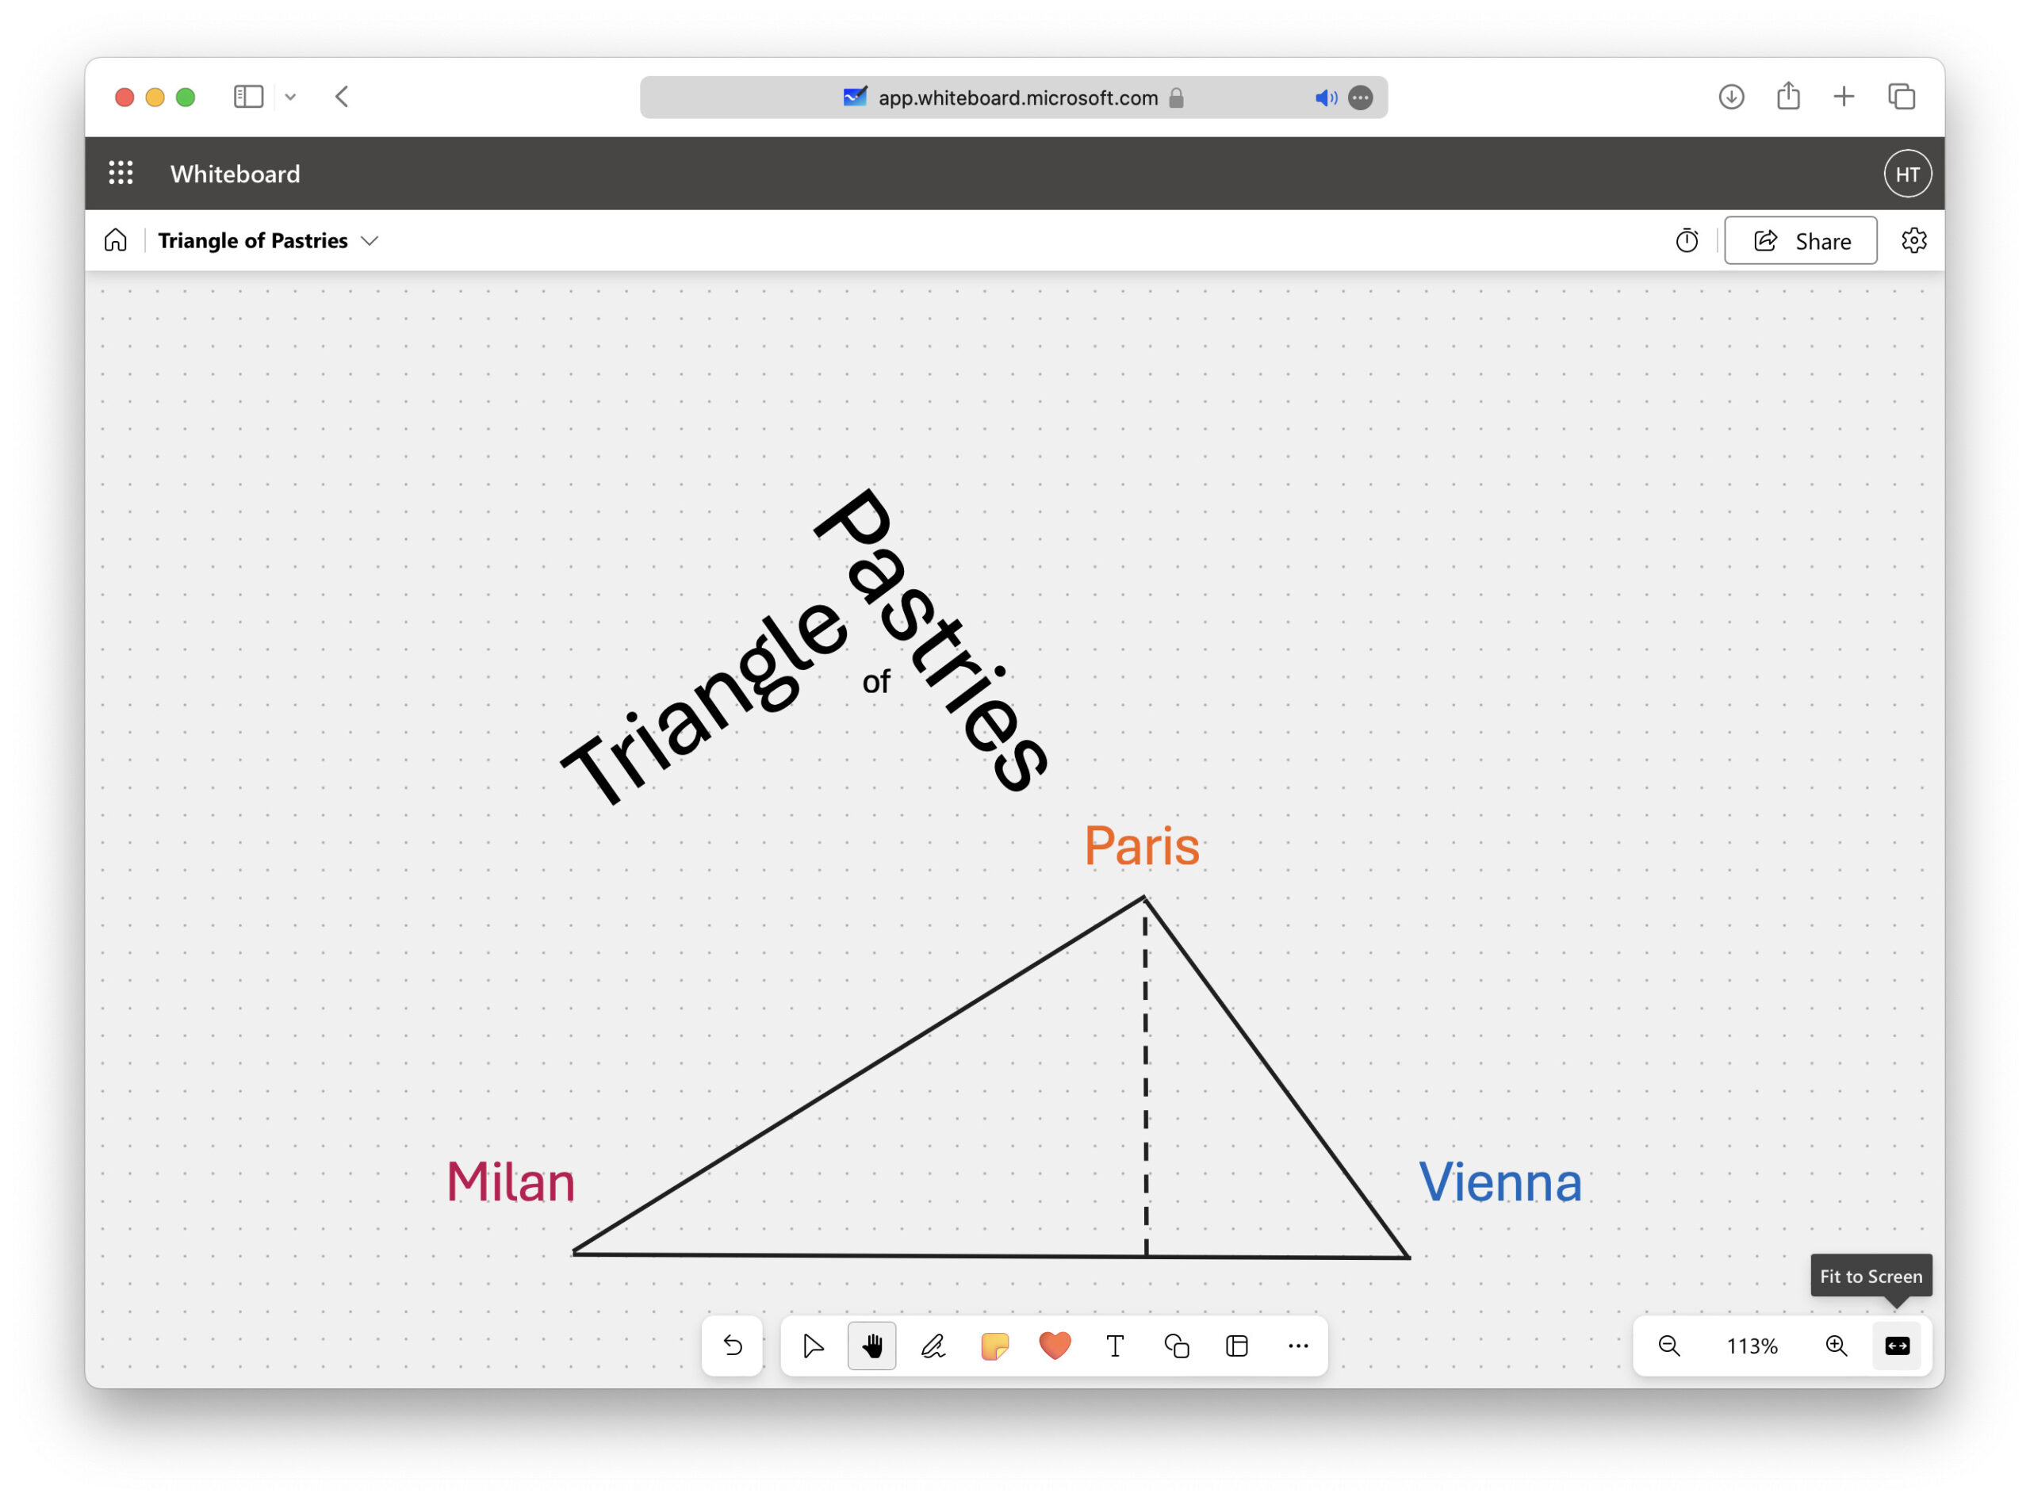Open the Whiteboard settings gear
This screenshot has width=2030, height=1501.
point(1913,241)
